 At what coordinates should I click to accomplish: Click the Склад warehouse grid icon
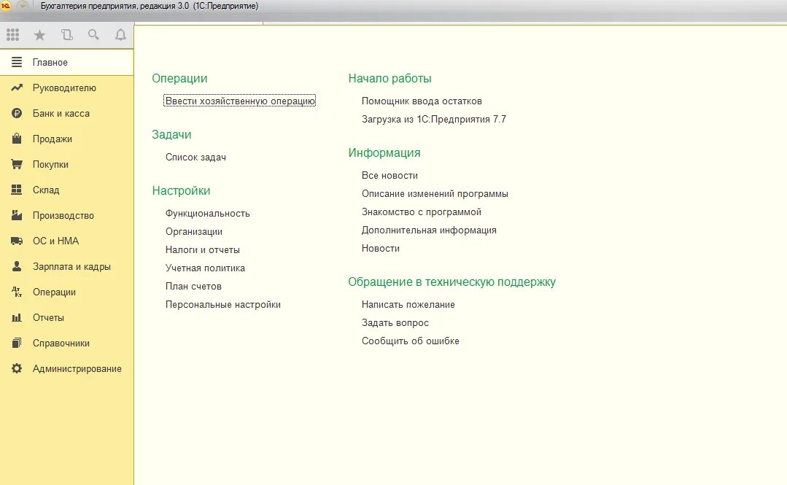17,190
